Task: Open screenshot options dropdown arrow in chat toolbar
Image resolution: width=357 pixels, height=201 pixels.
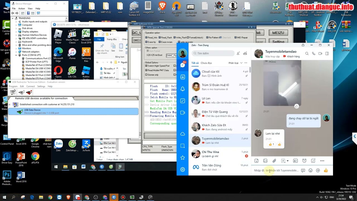Action: pos(288,161)
